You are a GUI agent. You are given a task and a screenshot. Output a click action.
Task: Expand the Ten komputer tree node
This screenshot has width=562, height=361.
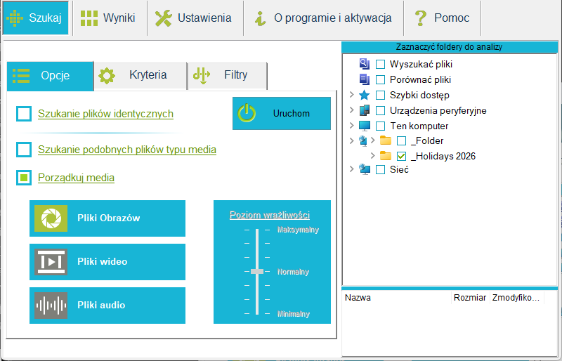tap(352, 126)
